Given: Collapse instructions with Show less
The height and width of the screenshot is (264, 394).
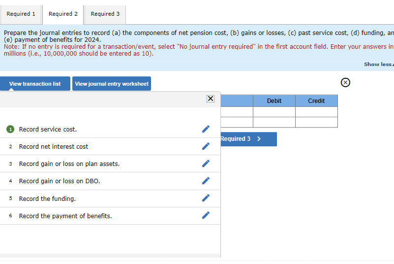Looking at the screenshot, I should coord(379,65).
